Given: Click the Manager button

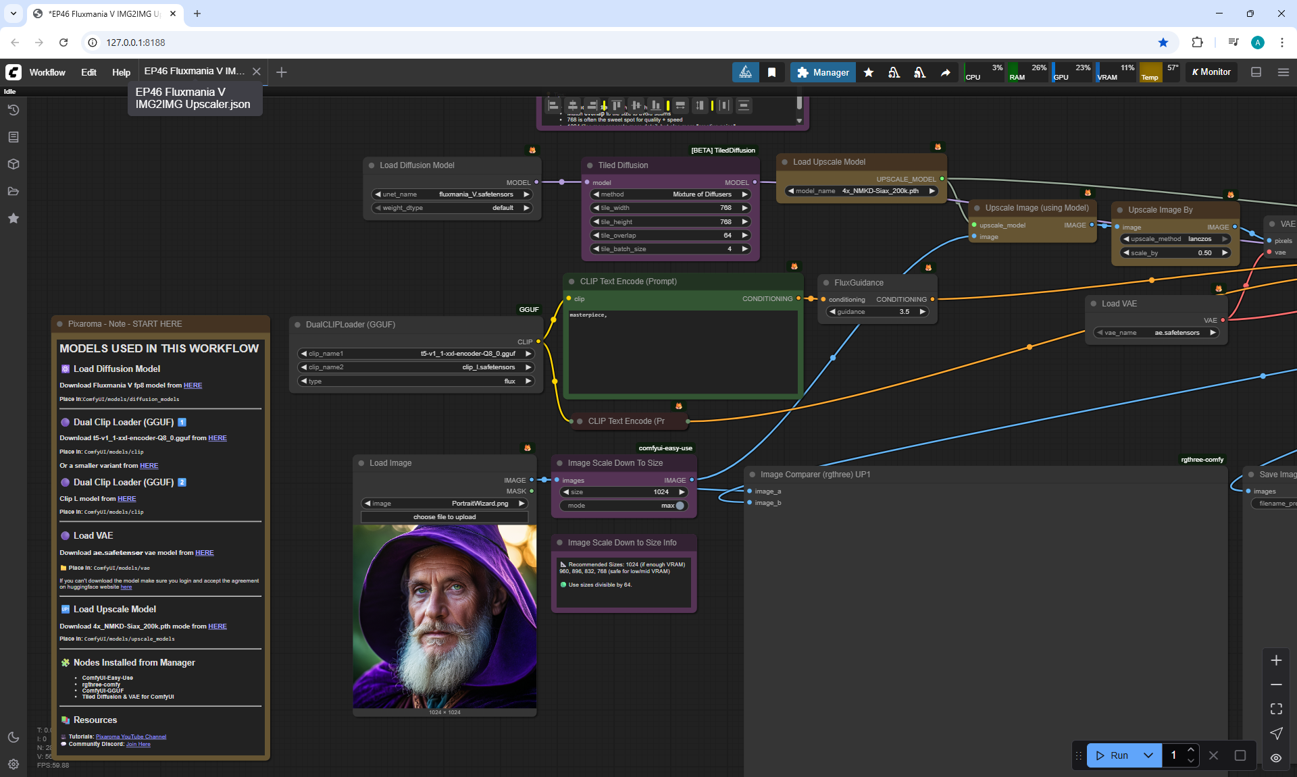Looking at the screenshot, I should click(823, 72).
